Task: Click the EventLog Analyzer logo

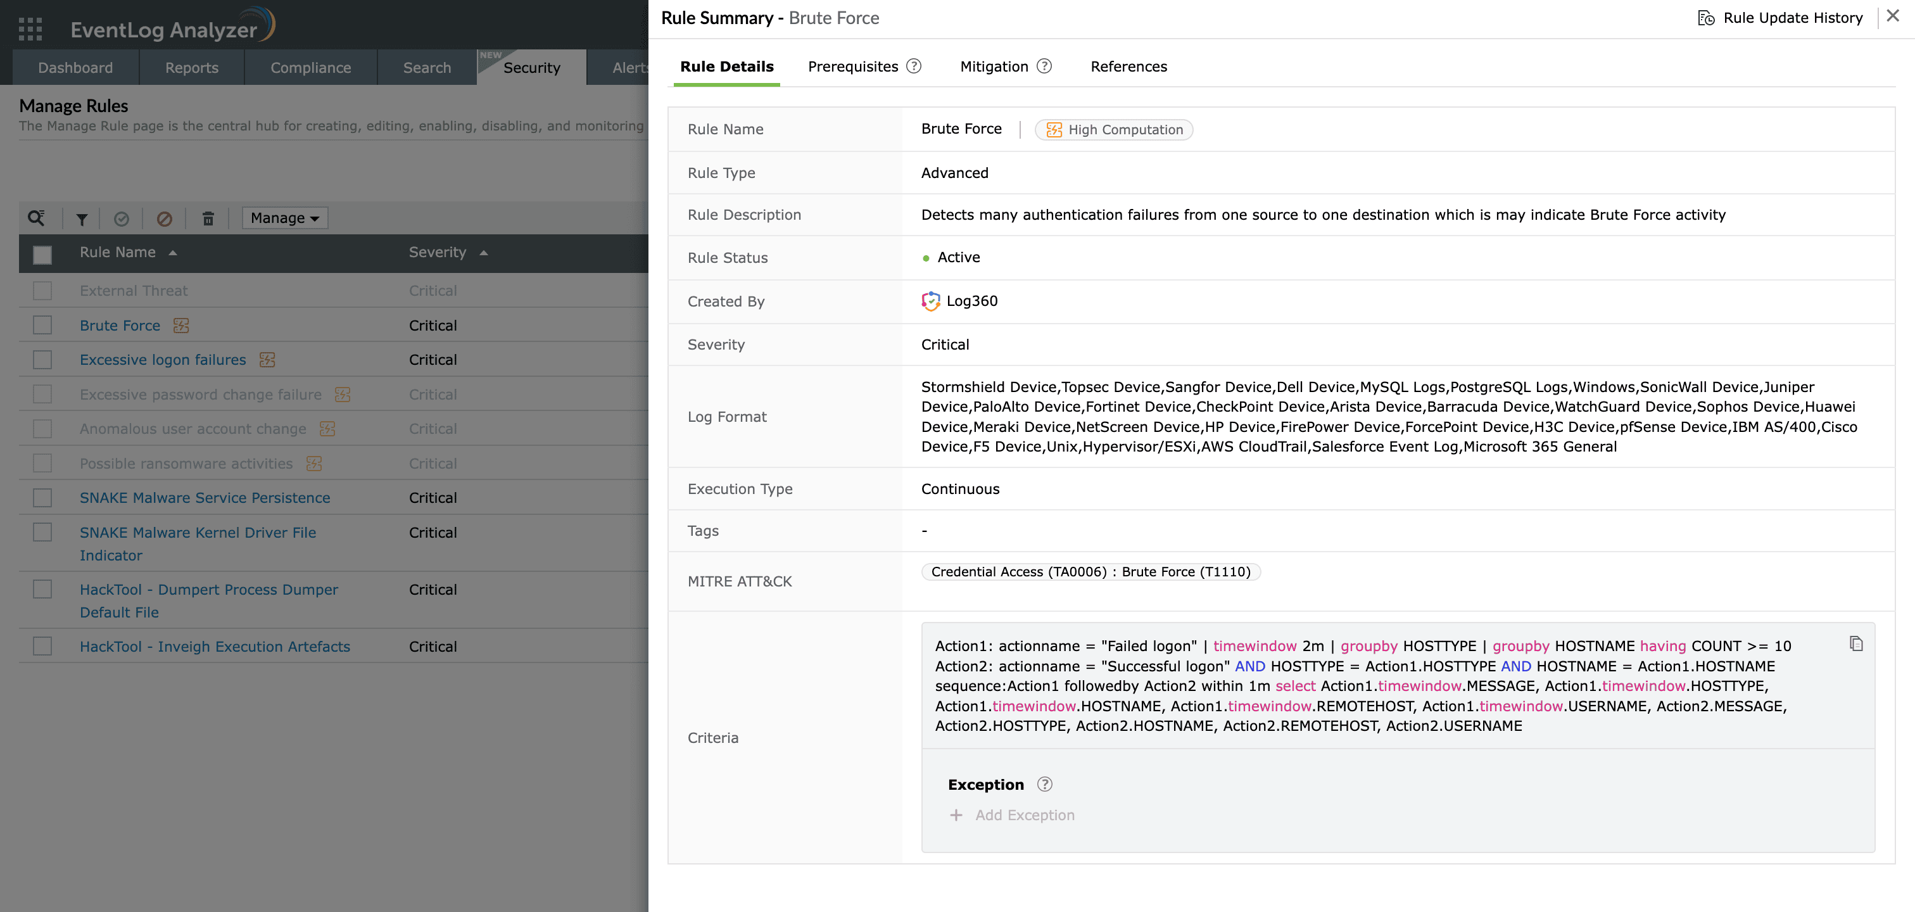Action: point(172,27)
